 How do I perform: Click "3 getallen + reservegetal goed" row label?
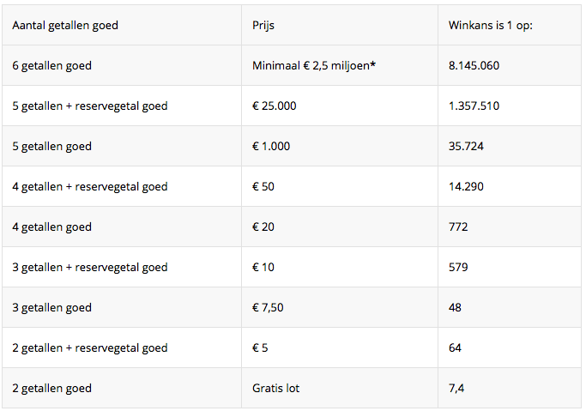point(90,267)
